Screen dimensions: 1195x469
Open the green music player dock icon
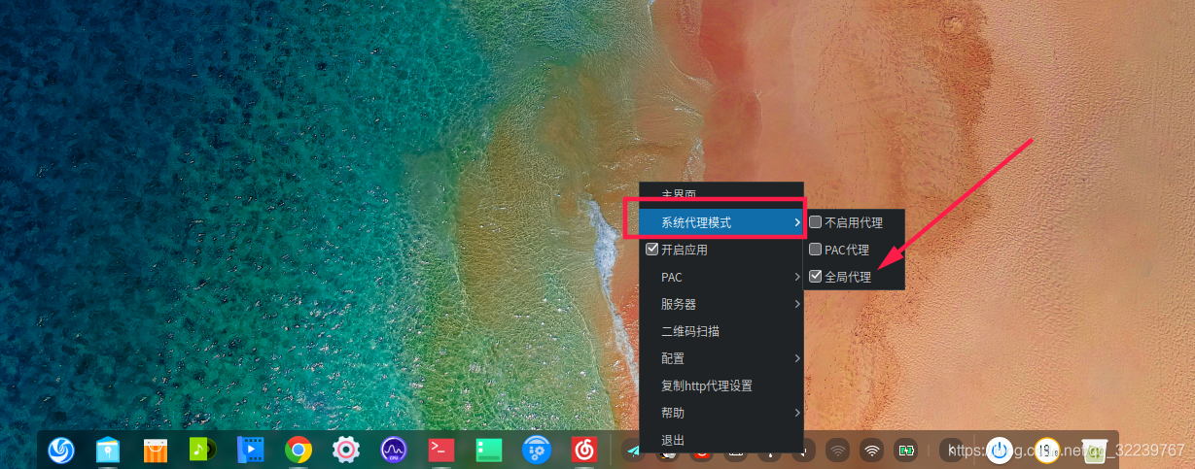(x=203, y=450)
